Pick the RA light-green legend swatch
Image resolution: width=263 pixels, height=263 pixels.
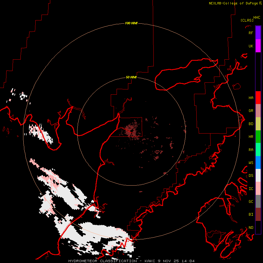tap(258, 150)
